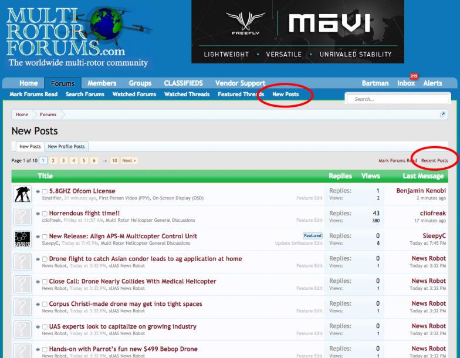The height and width of the screenshot is (358, 460).
Task: Open the Alerts popup menu
Action: 432,83
